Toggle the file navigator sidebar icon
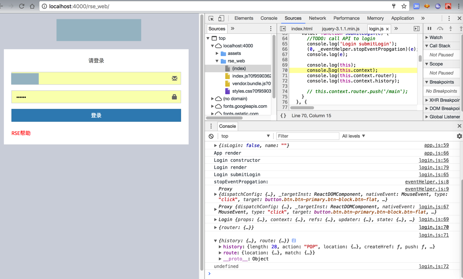Viewport: 463px width, 279px height. click(283, 29)
